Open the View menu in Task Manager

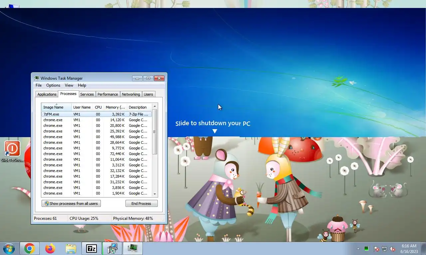[69, 85]
